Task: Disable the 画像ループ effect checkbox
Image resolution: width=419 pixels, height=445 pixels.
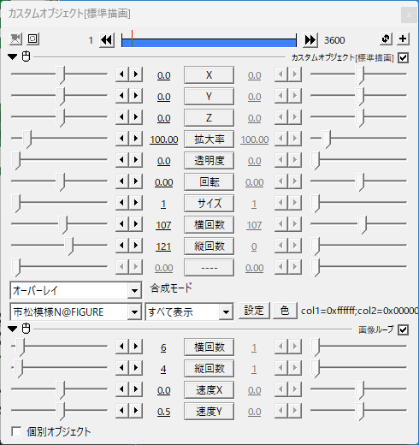Action: click(403, 330)
